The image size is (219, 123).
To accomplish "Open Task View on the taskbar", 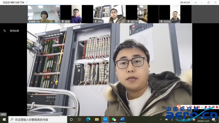I will (x=79, y=120).
